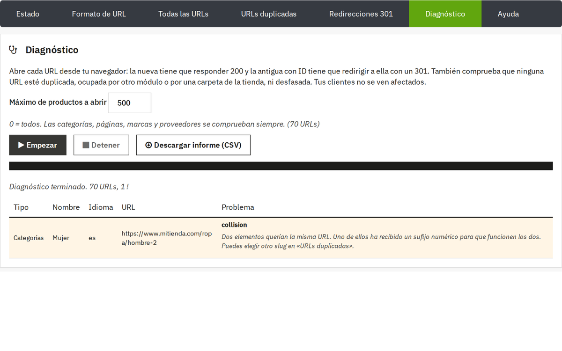The image size is (562, 351).
Task: Select the 'es' language cell
Action: 92,238
